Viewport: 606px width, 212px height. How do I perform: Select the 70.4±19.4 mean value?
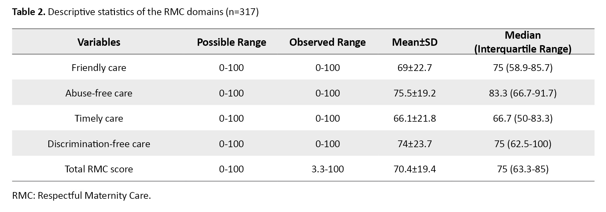(414, 169)
